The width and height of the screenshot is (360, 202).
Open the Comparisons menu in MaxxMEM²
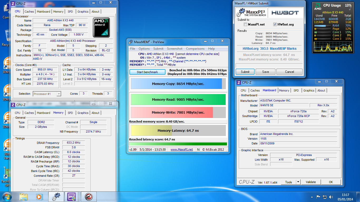pyautogui.click(x=195, y=49)
